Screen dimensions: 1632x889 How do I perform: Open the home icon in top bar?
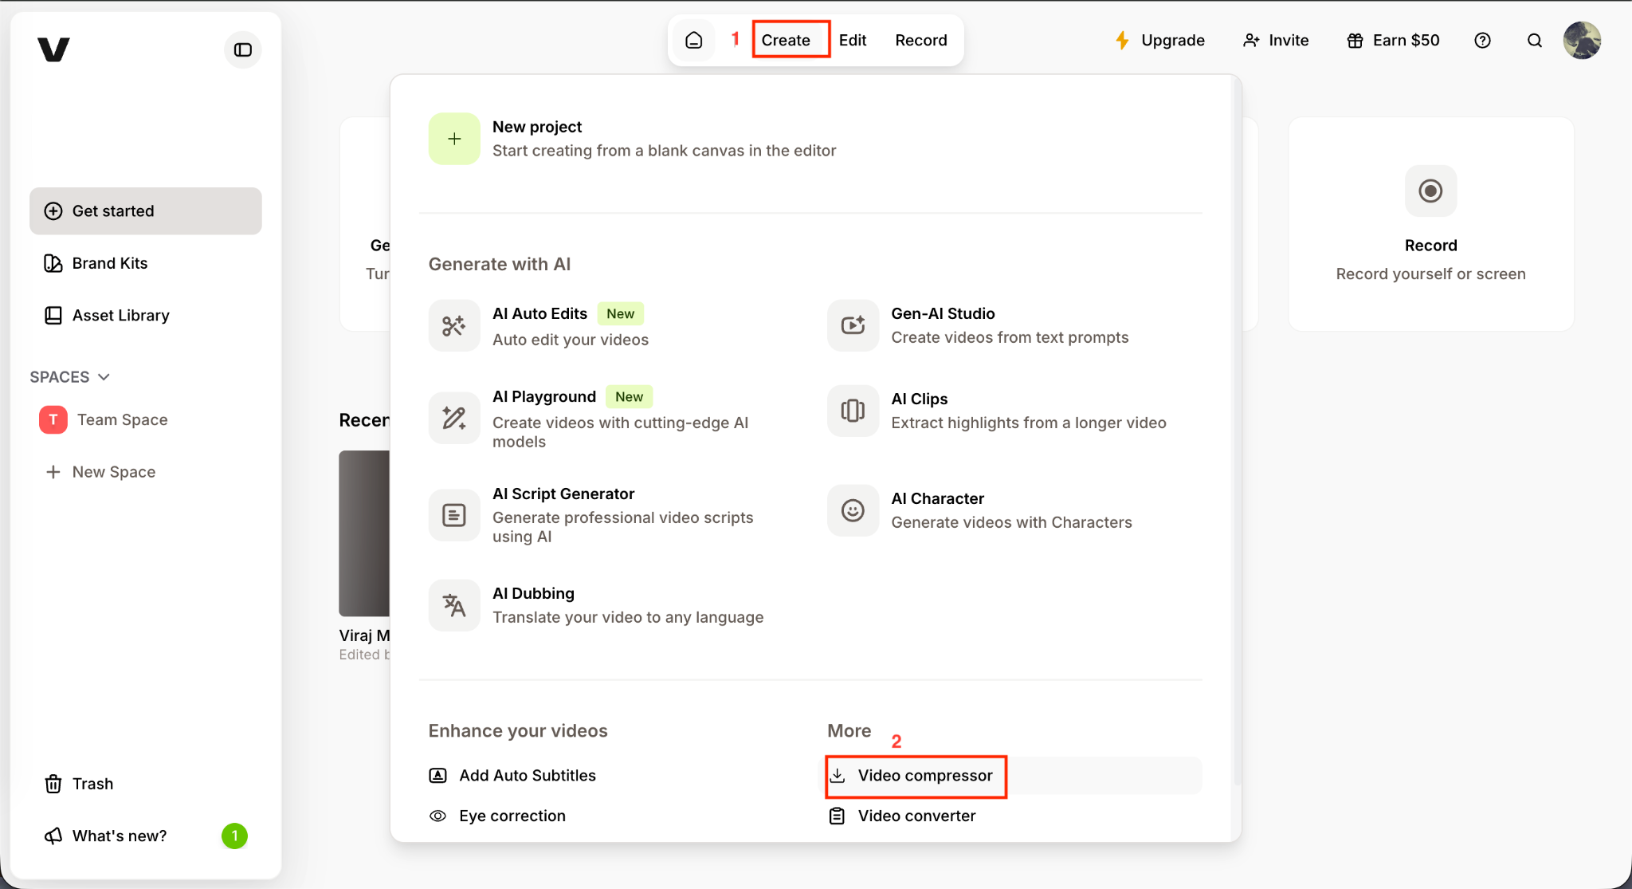pyautogui.click(x=694, y=40)
